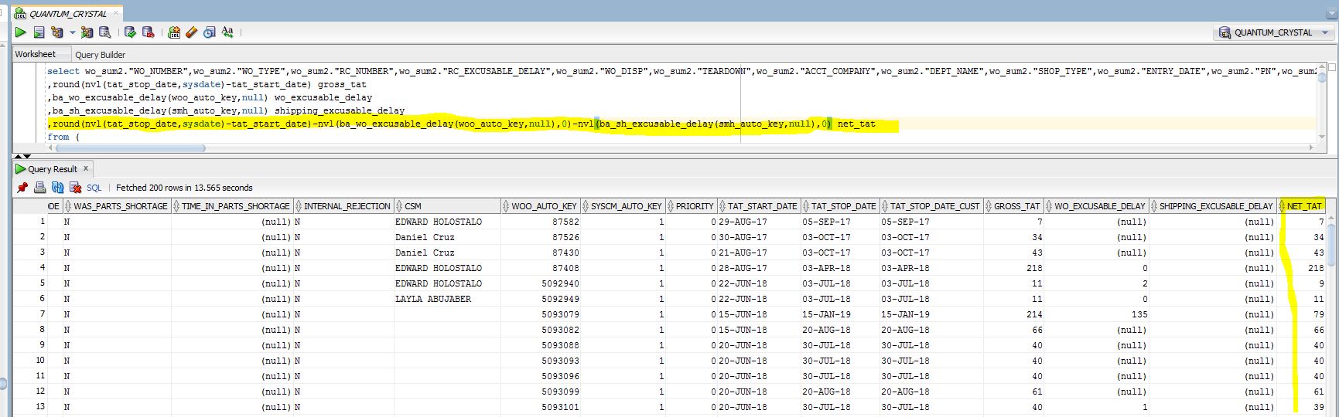
Task: Click the GROSS_TAT column header
Action: [x=1013, y=206]
